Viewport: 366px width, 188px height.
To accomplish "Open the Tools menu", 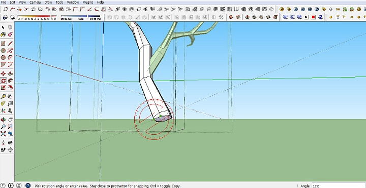I will (59, 2).
